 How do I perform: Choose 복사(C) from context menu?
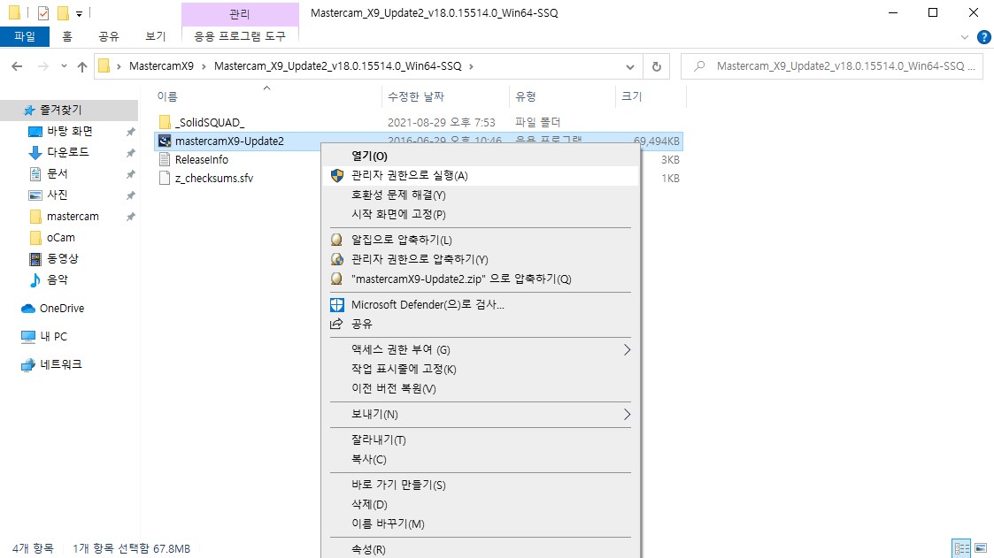pos(481,459)
